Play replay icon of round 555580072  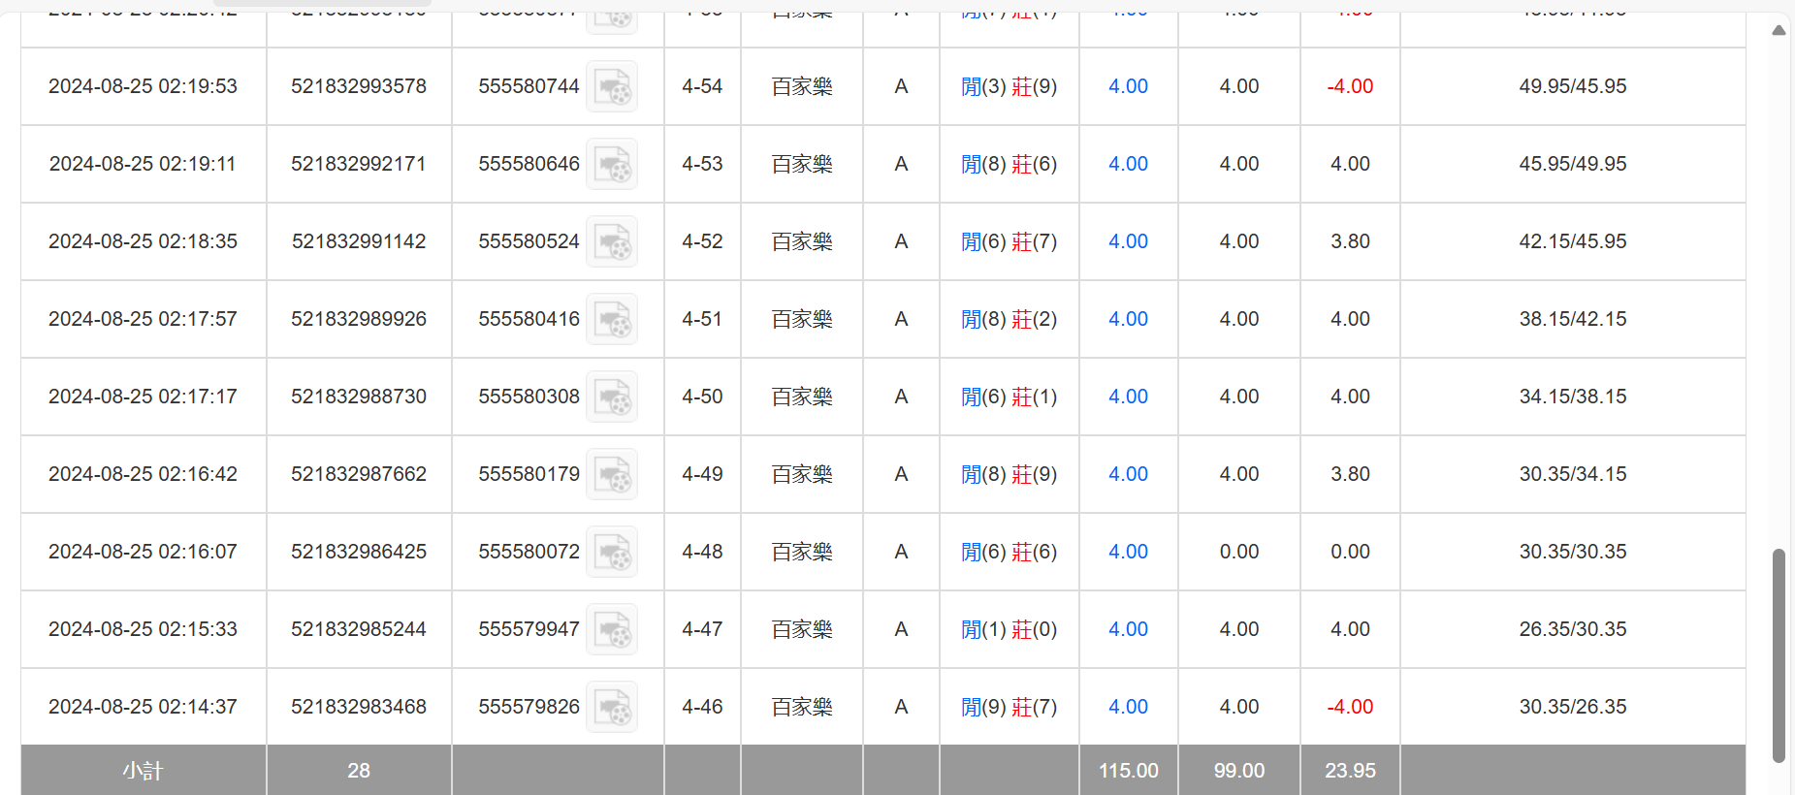pyautogui.click(x=612, y=553)
